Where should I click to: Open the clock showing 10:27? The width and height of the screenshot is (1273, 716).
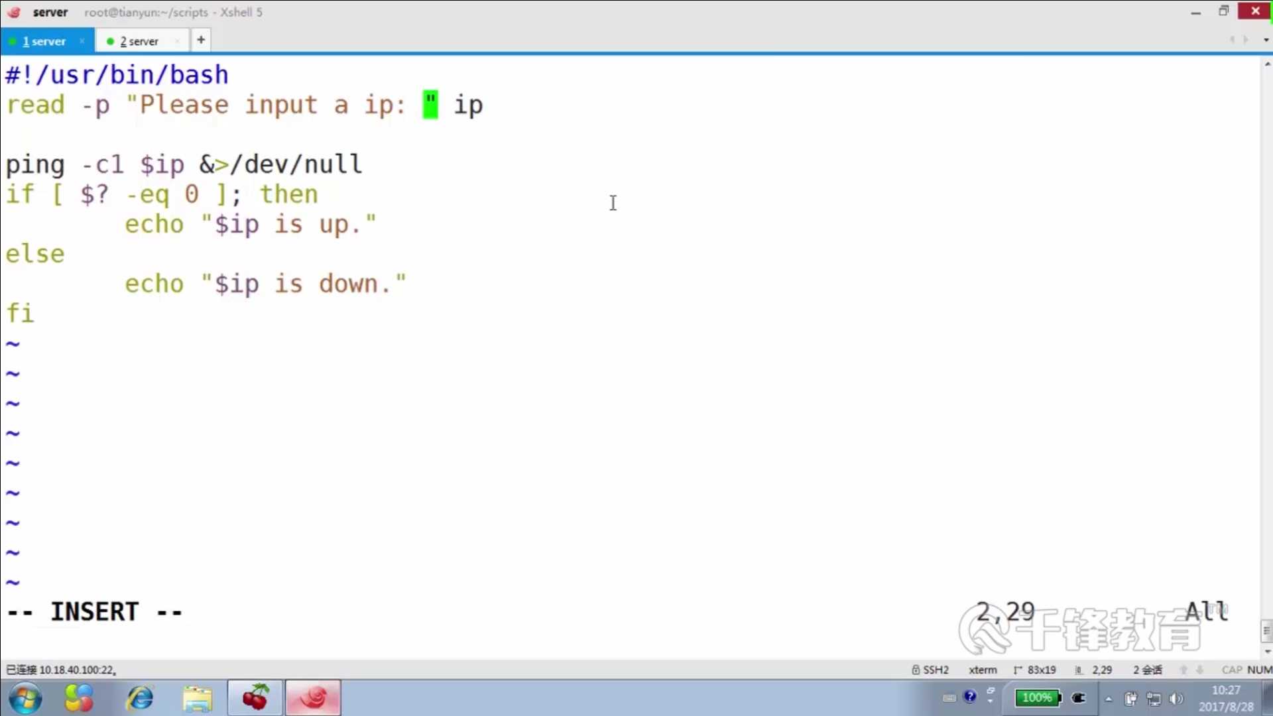point(1226,698)
